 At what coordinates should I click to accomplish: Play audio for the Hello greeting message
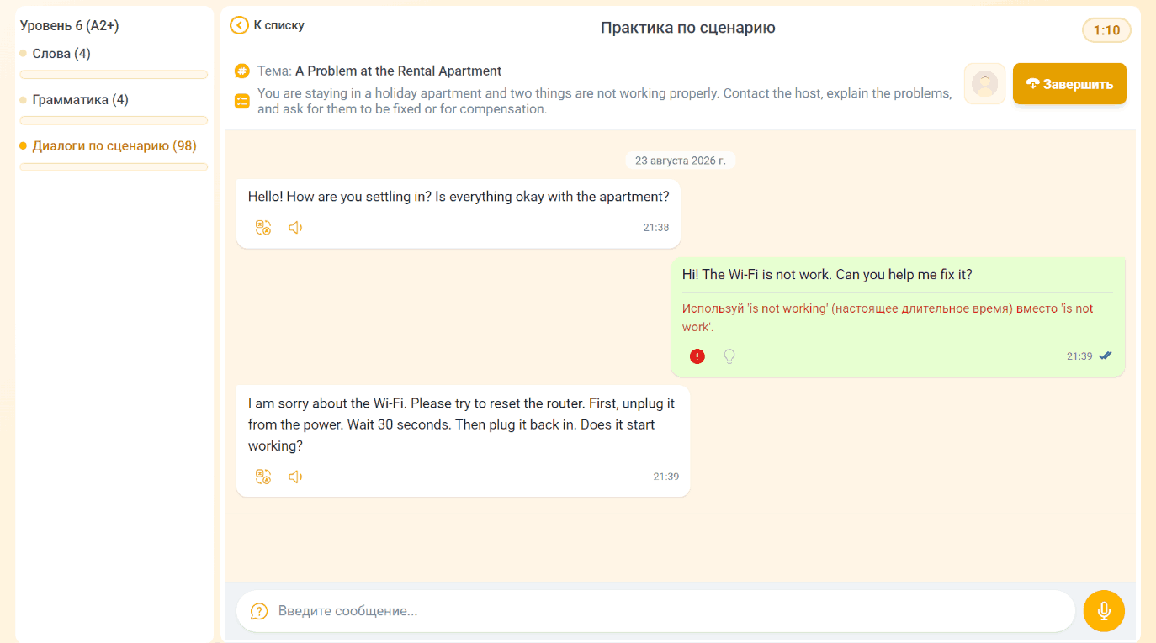pos(295,228)
